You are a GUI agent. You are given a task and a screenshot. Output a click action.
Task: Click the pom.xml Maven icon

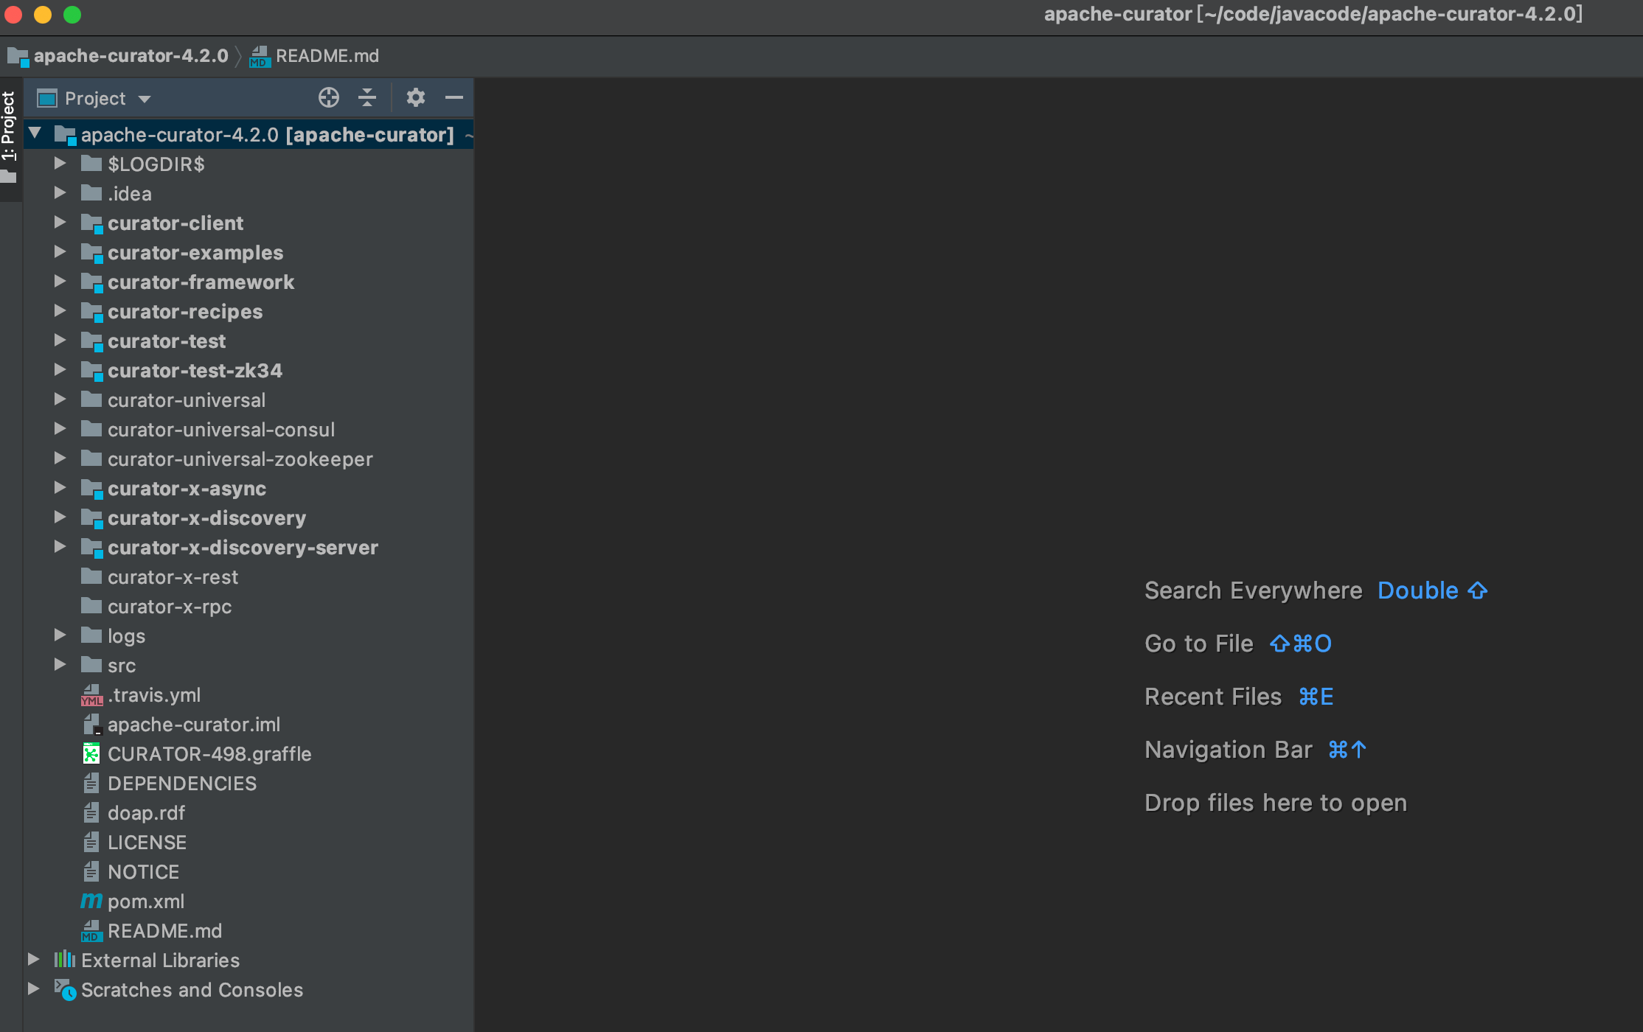(91, 901)
